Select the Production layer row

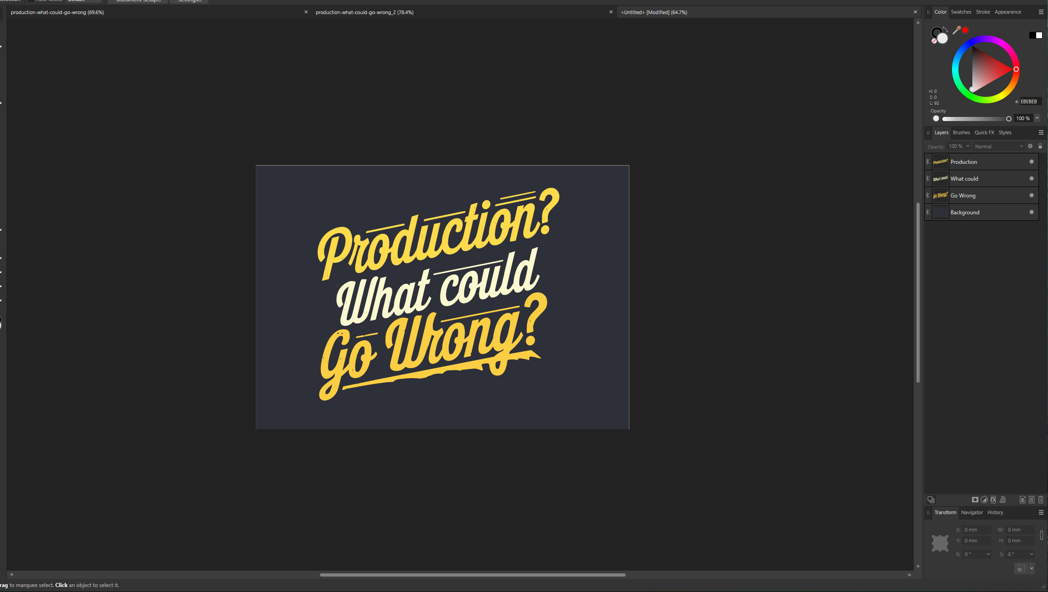[x=982, y=162]
